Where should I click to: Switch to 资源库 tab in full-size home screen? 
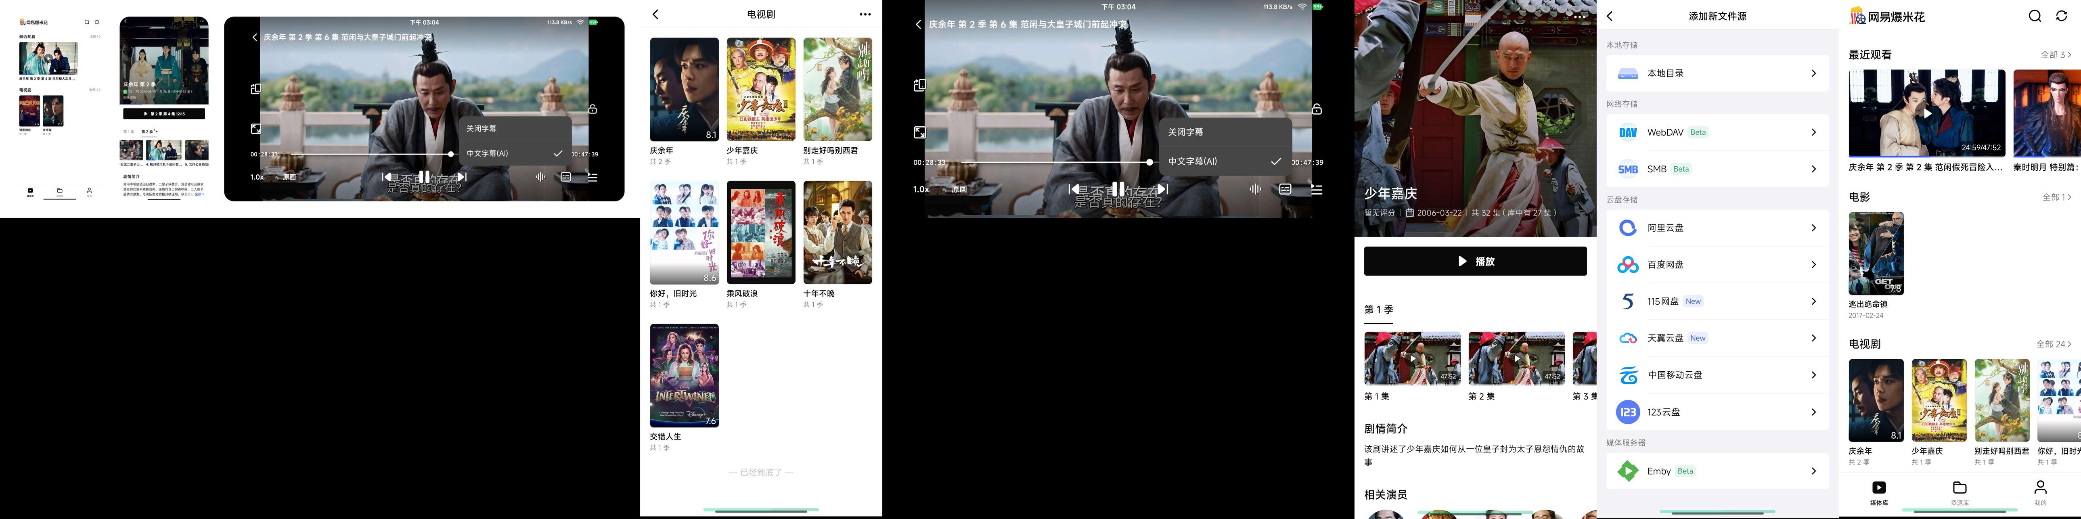click(1960, 492)
